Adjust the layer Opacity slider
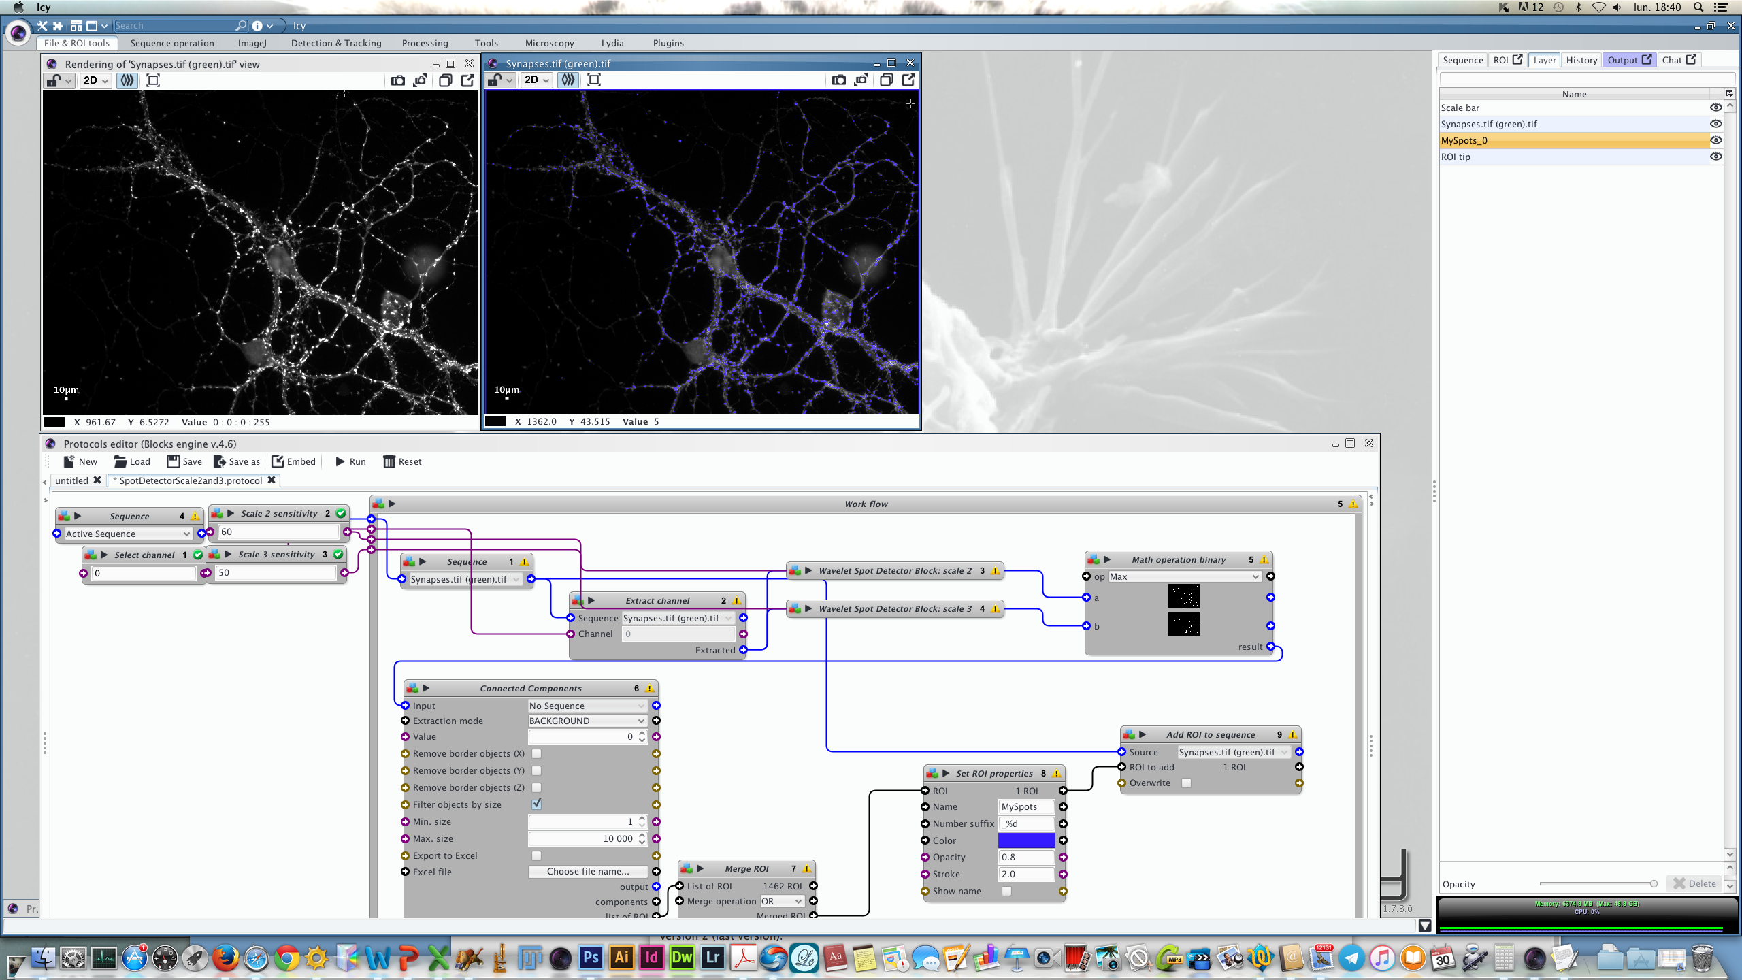Viewport: 1742px width, 980px height. click(1598, 883)
